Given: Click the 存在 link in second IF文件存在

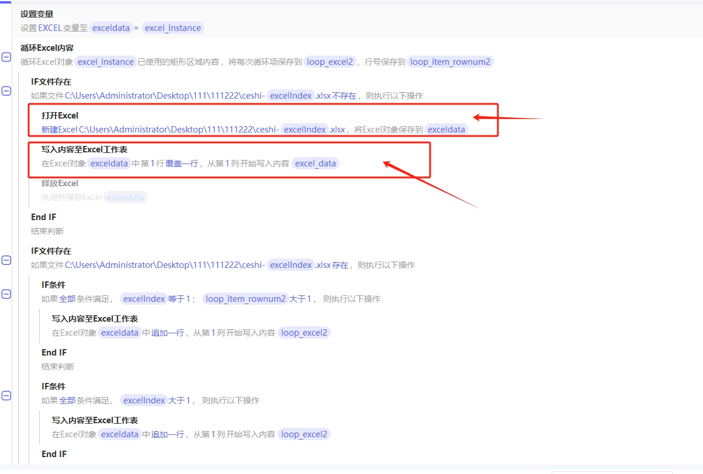Looking at the screenshot, I should pyautogui.click(x=340, y=265).
